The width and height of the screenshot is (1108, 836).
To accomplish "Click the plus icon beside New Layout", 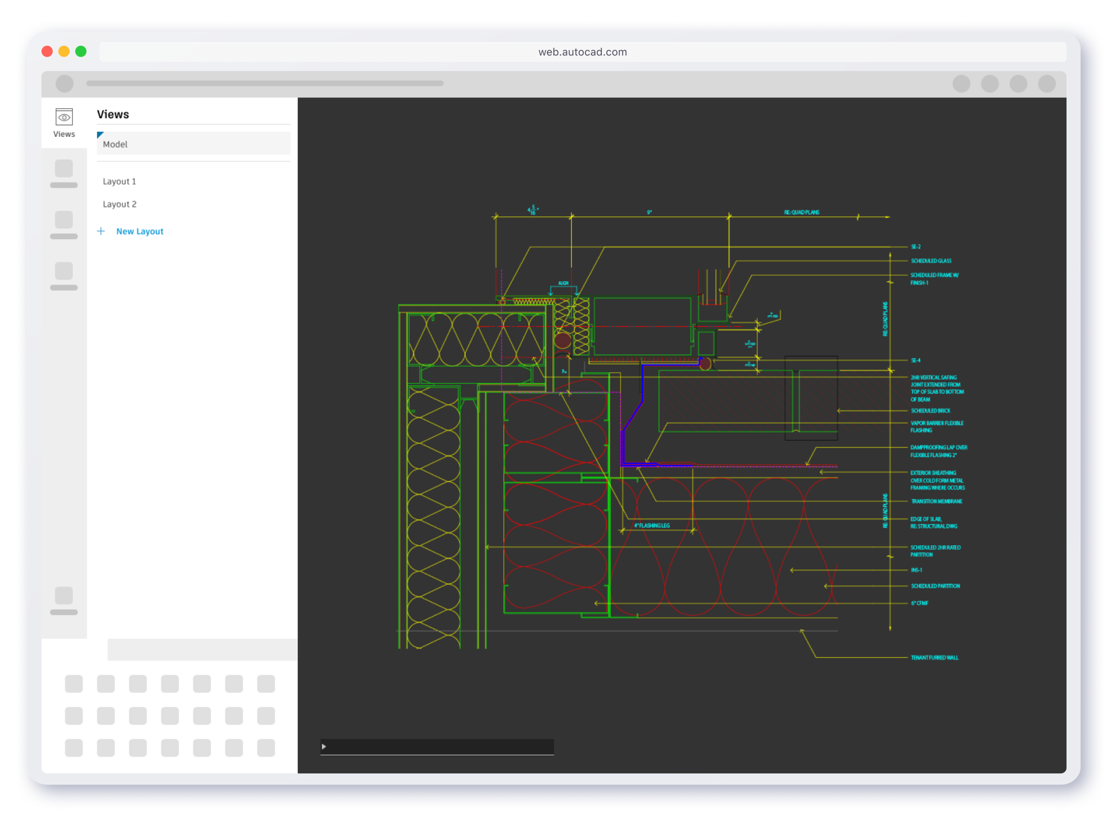I will coord(101,231).
